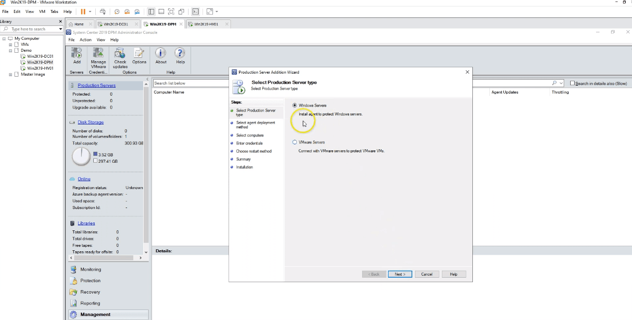Click the Add servers toolbar icon
The image size is (632, 320).
[x=77, y=53]
